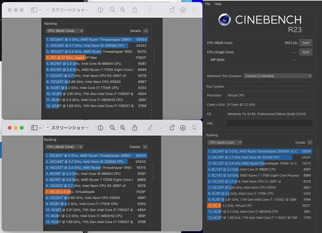Zoom out in bottom Preview window

pos(112,128)
